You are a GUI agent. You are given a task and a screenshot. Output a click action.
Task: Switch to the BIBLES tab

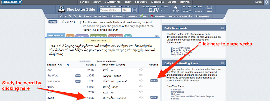(x=70, y=36)
